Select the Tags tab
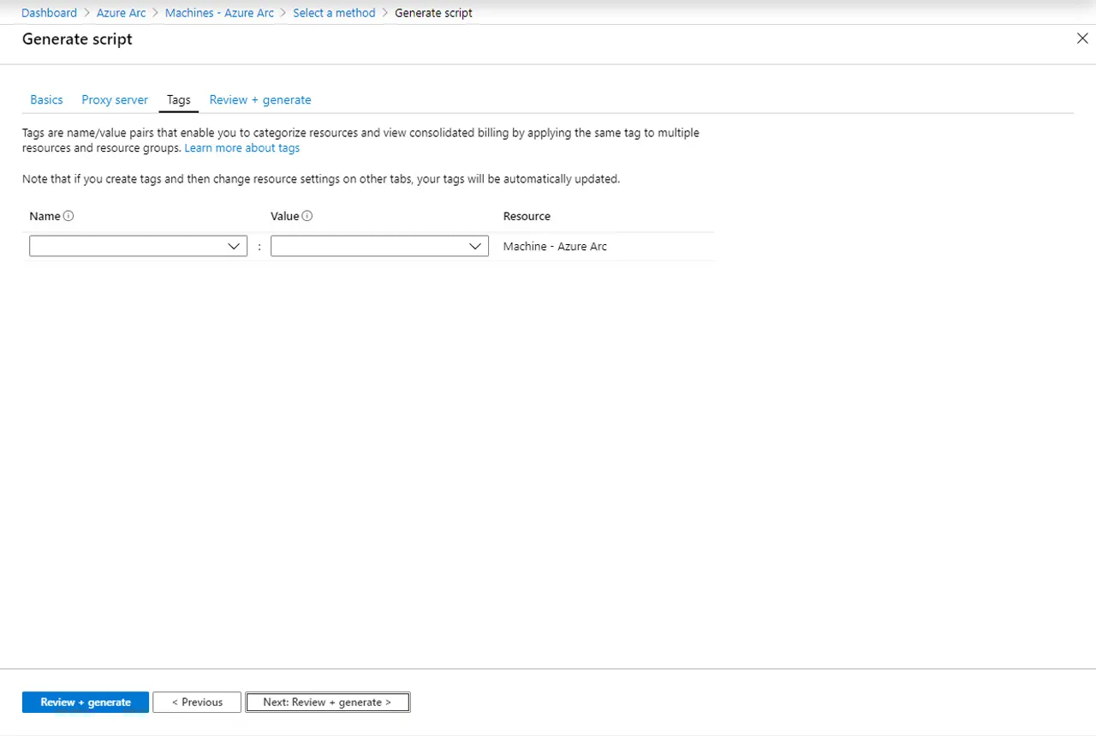The image size is (1096, 736). pyautogui.click(x=178, y=100)
